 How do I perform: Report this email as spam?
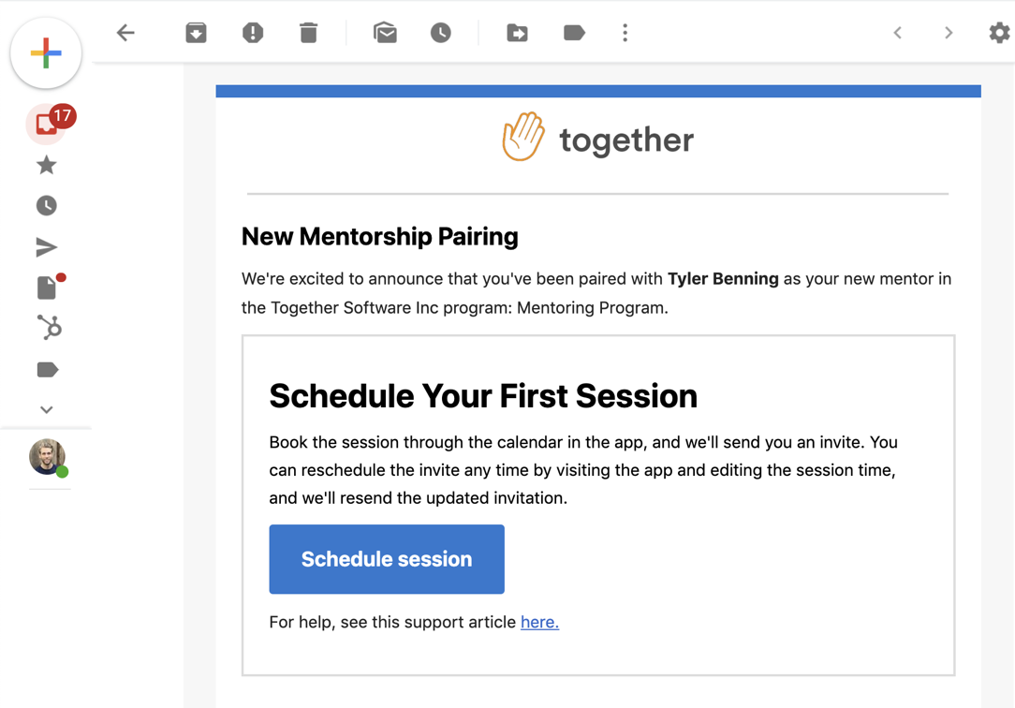(x=253, y=33)
